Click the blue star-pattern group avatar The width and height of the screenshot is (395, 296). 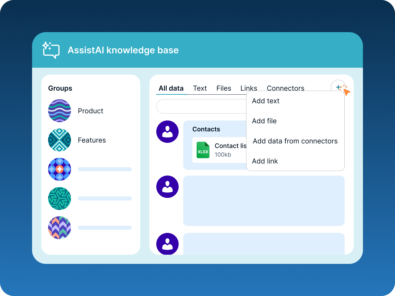(60, 169)
